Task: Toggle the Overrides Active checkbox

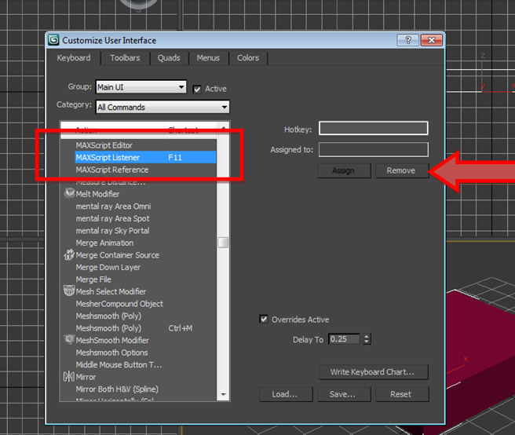Action: [264, 319]
